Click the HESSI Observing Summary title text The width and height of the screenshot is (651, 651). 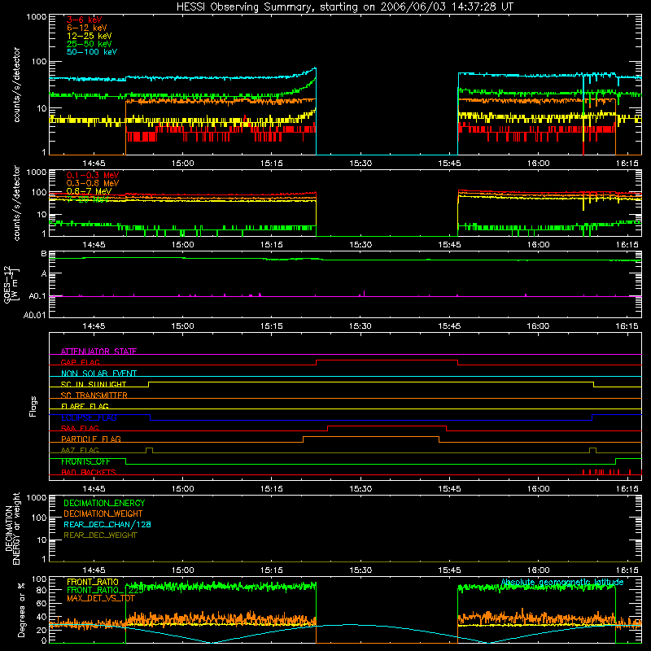(x=344, y=7)
